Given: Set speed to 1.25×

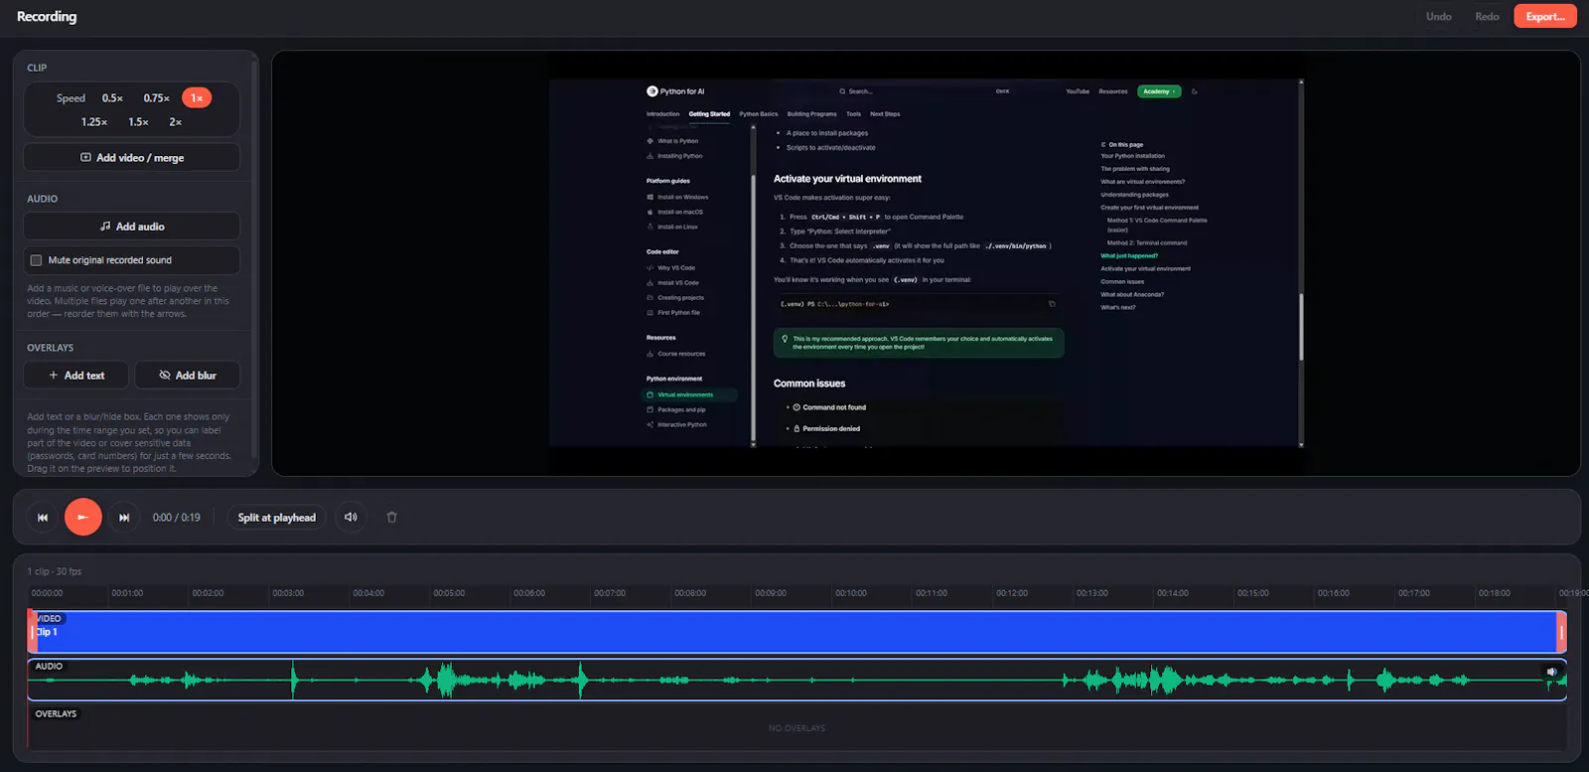Looking at the screenshot, I should [94, 122].
